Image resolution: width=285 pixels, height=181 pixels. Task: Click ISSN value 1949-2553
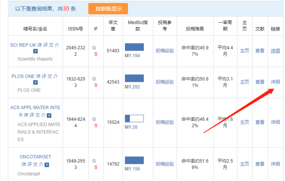click(75, 164)
